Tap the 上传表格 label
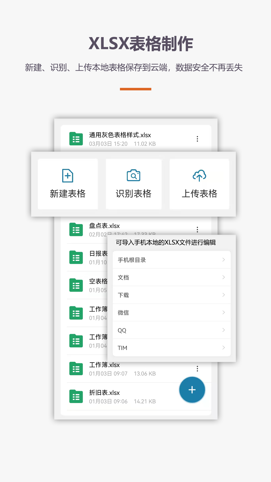The width and height of the screenshot is (271, 482). tap(199, 194)
